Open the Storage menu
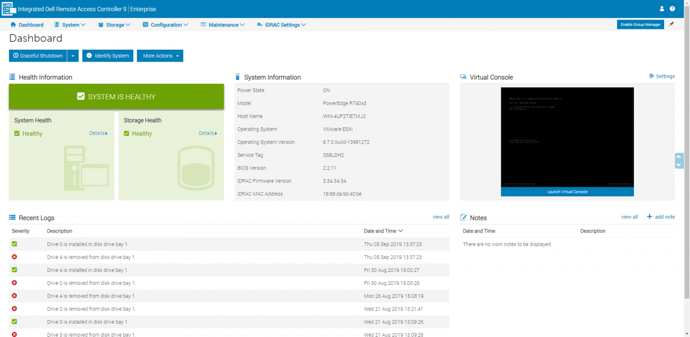 114,25
